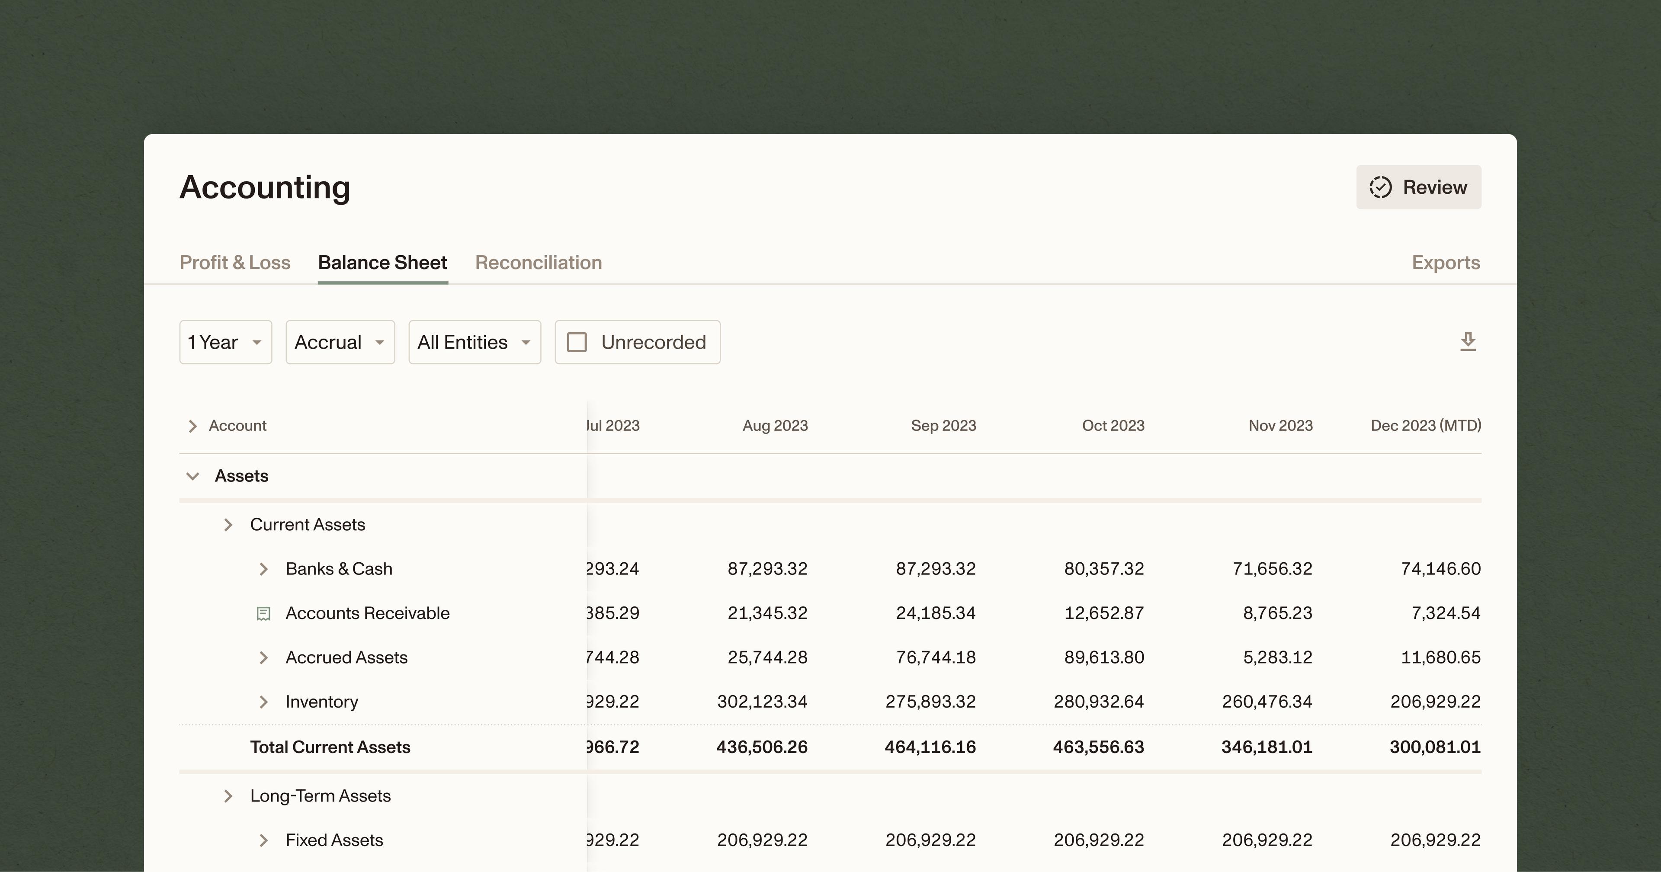Expand the Fixed Assets row

(263, 840)
